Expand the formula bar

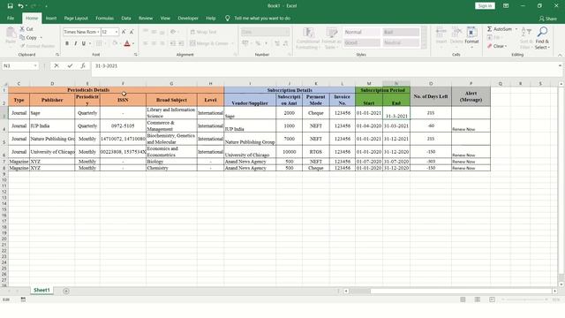(x=560, y=65)
